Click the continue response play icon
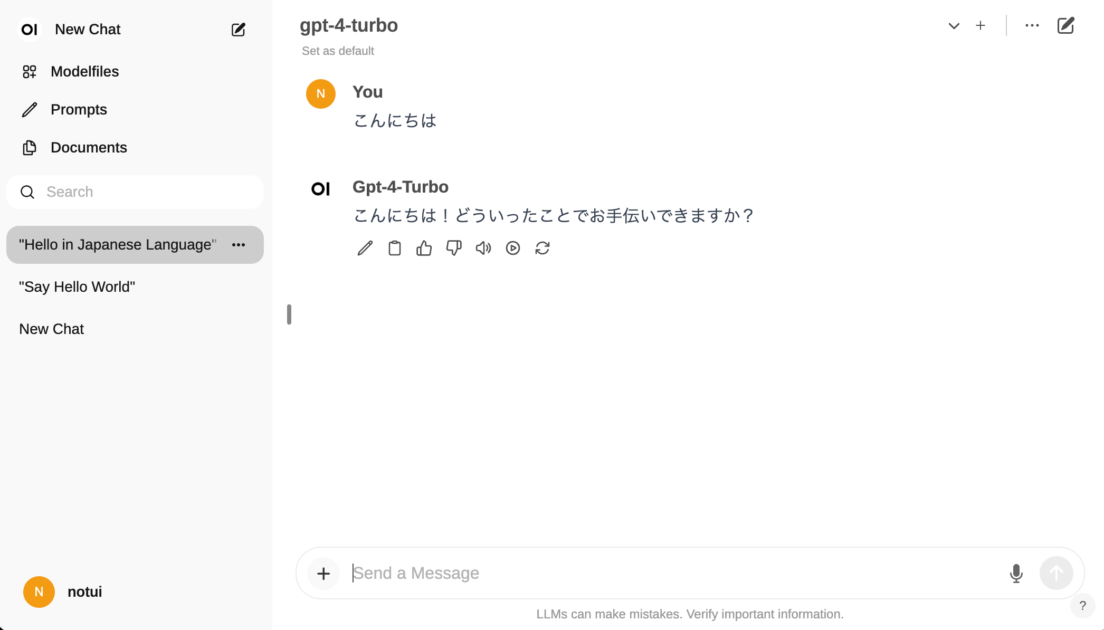This screenshot has height=630, width=1104. [512, 248]
